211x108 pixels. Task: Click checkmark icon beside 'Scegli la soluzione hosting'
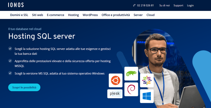pos(10,49)
